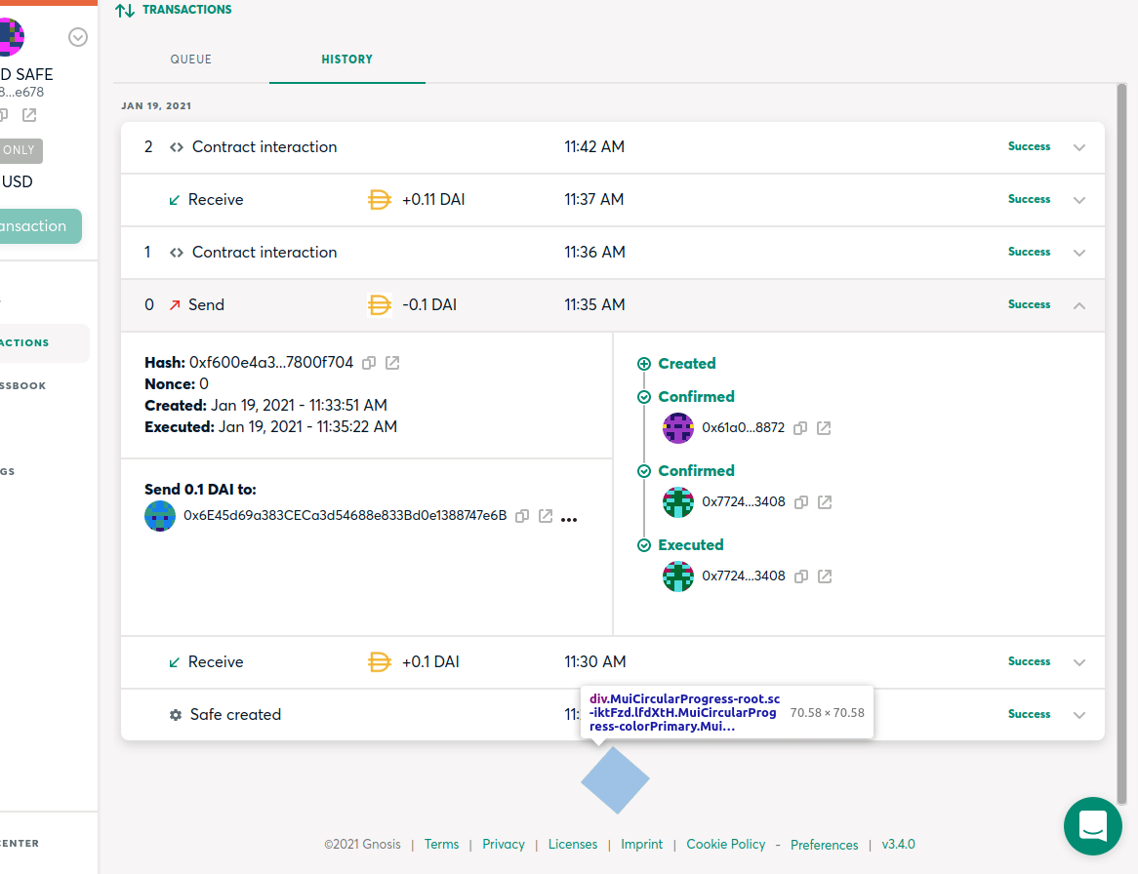
Task: Click the DAI icon in +0.1 DAI row
Action: click(379, 662)
